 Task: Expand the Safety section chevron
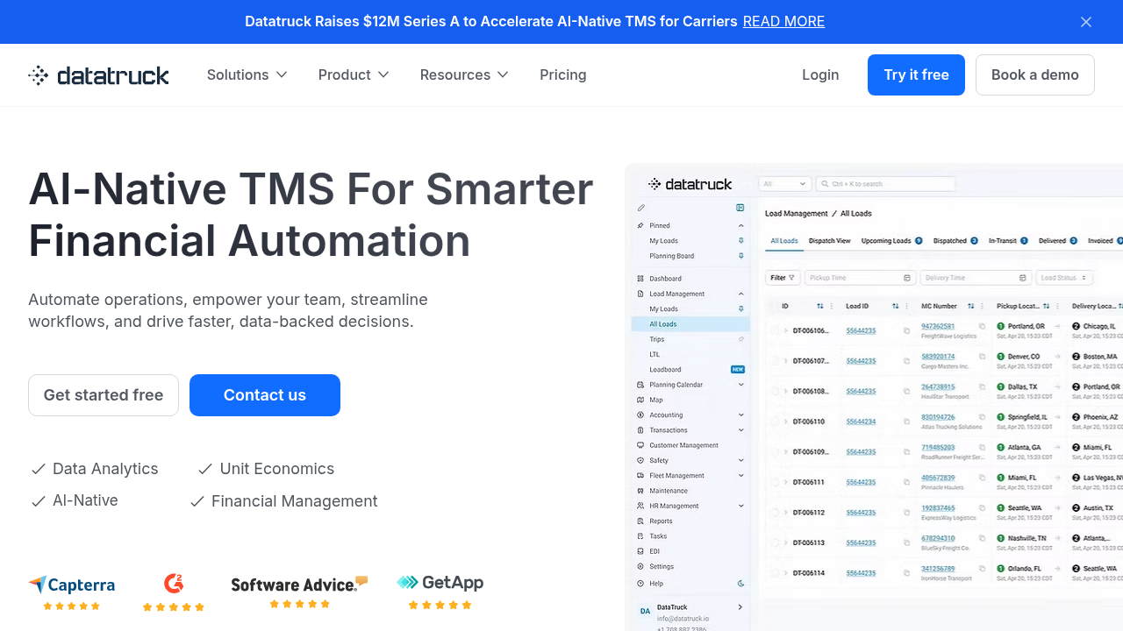741,460
